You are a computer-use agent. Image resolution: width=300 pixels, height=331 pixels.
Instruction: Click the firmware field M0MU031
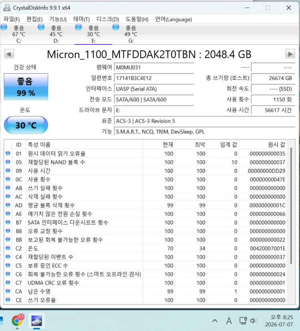[154, 68]
